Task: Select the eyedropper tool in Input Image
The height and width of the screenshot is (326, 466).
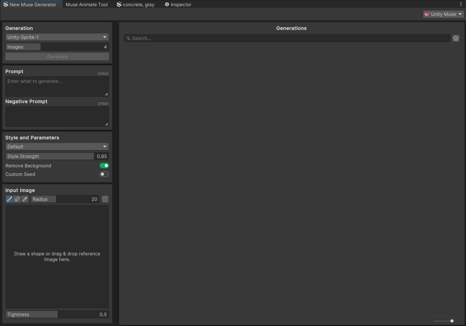Action: pyautogui.click(x=25, y=199)
